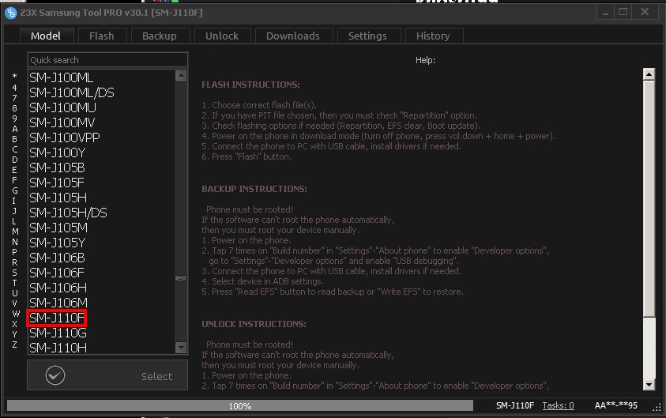This screenshot has height=418, width=666.
Task: Select SM-J105H model entry
Action: 58,198
